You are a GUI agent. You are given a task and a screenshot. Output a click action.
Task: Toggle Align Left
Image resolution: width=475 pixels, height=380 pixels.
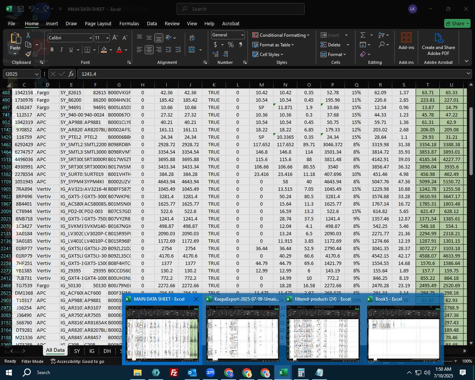click(140, 50)
